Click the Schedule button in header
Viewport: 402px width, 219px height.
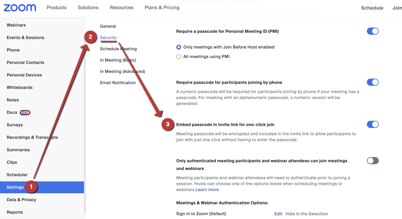coord(372,8)
